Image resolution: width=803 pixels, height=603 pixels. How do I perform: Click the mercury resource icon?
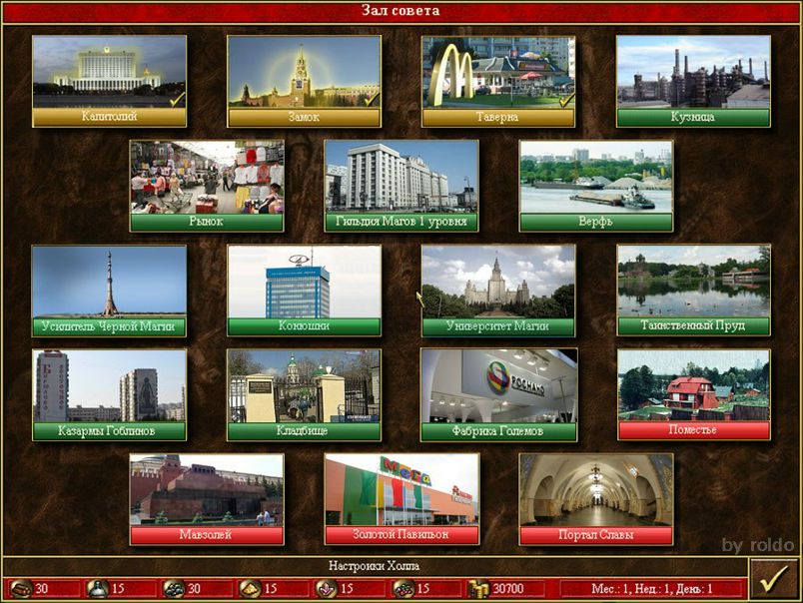click(98, 589)
